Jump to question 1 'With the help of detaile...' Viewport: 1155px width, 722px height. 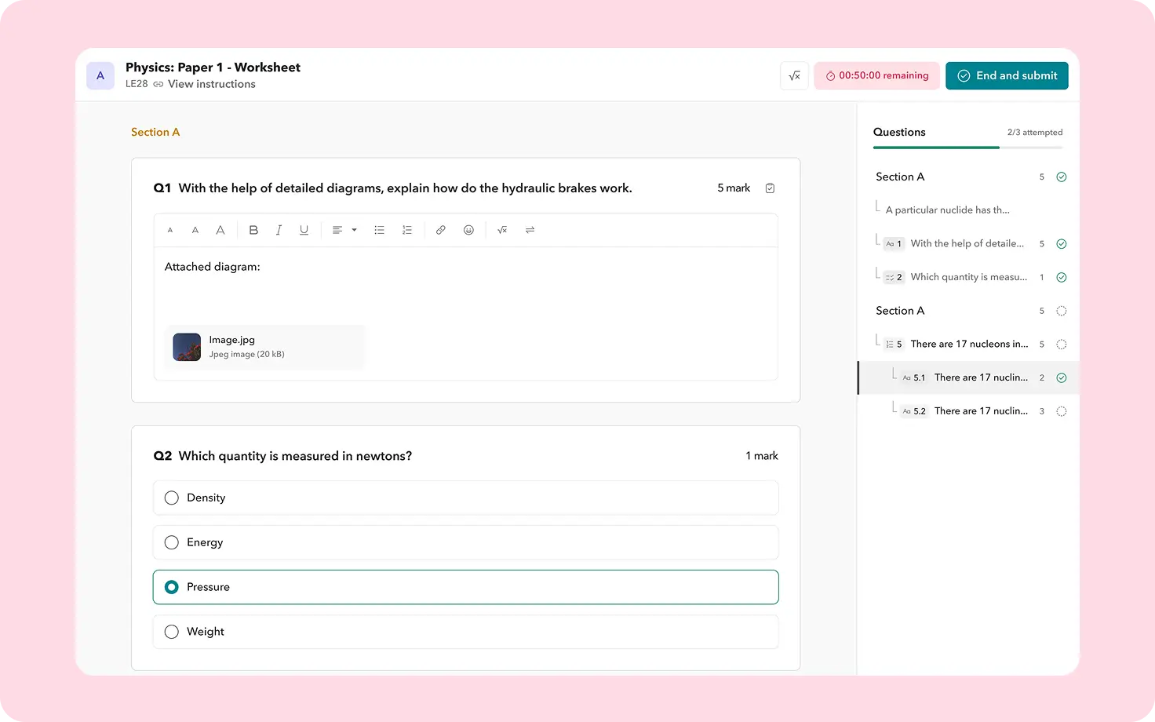(x=968, y=244)
